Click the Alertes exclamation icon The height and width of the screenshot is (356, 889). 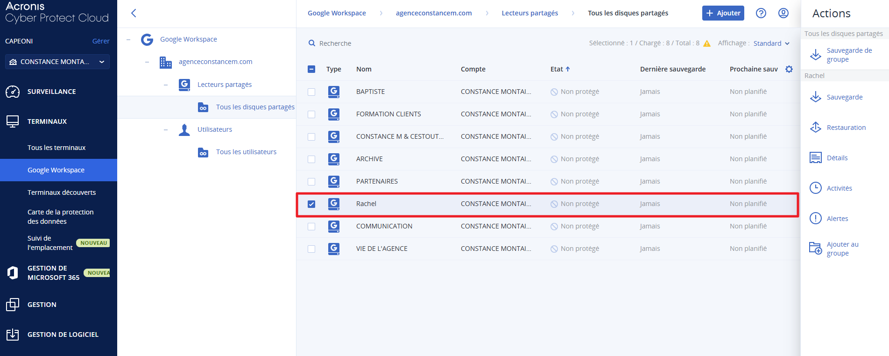(x=816, y=219)
